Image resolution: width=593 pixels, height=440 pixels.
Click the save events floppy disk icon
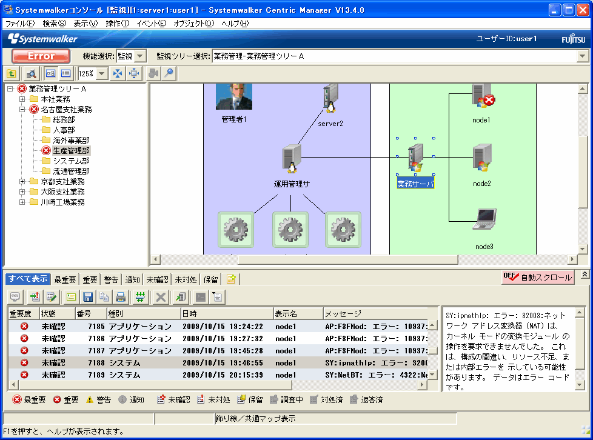[x=88, y=297]
